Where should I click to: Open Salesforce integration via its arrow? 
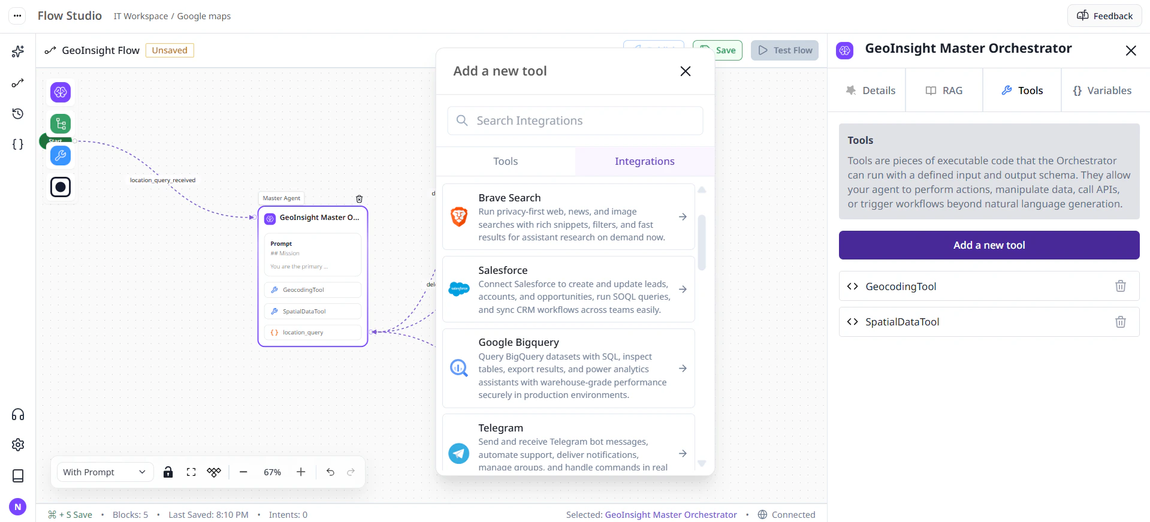pos(683,289)
